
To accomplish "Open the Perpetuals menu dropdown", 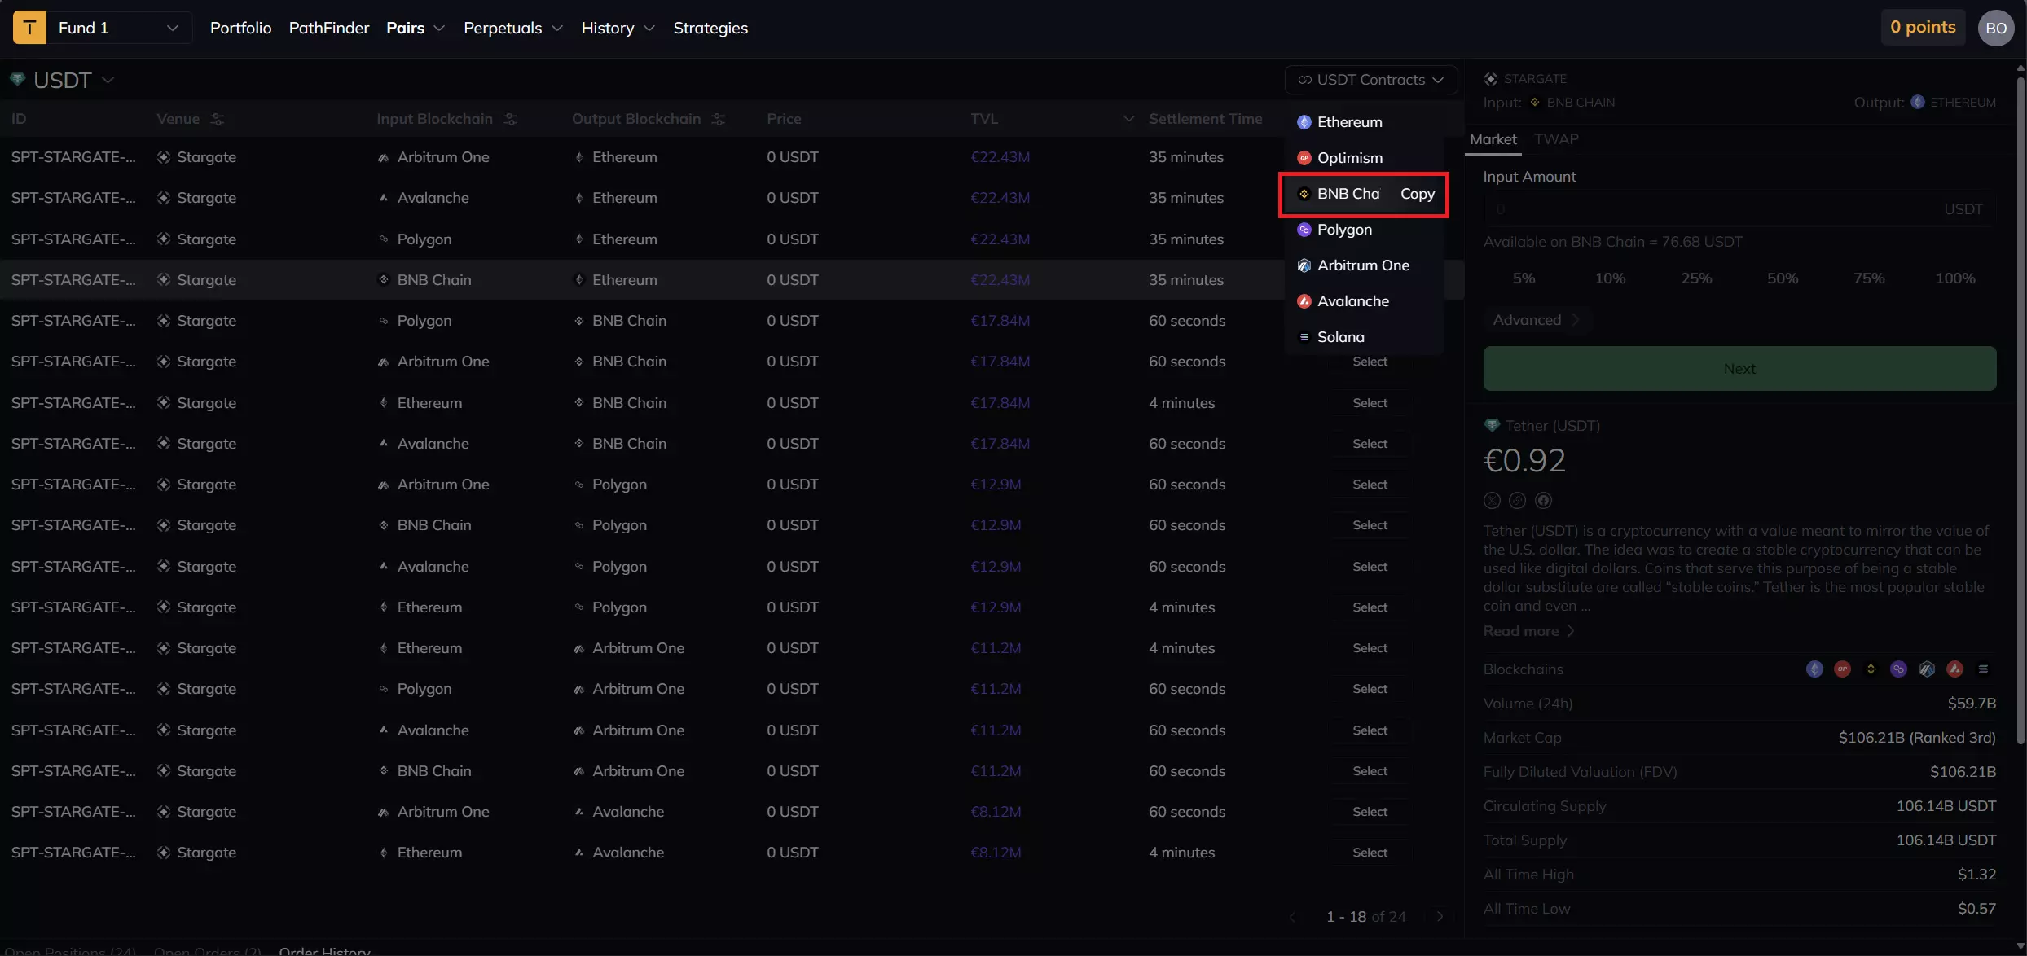I will point(512,28).
